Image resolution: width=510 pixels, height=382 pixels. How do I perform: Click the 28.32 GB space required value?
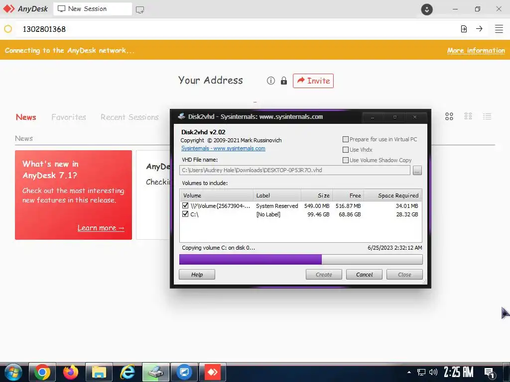tap(407, 214)
